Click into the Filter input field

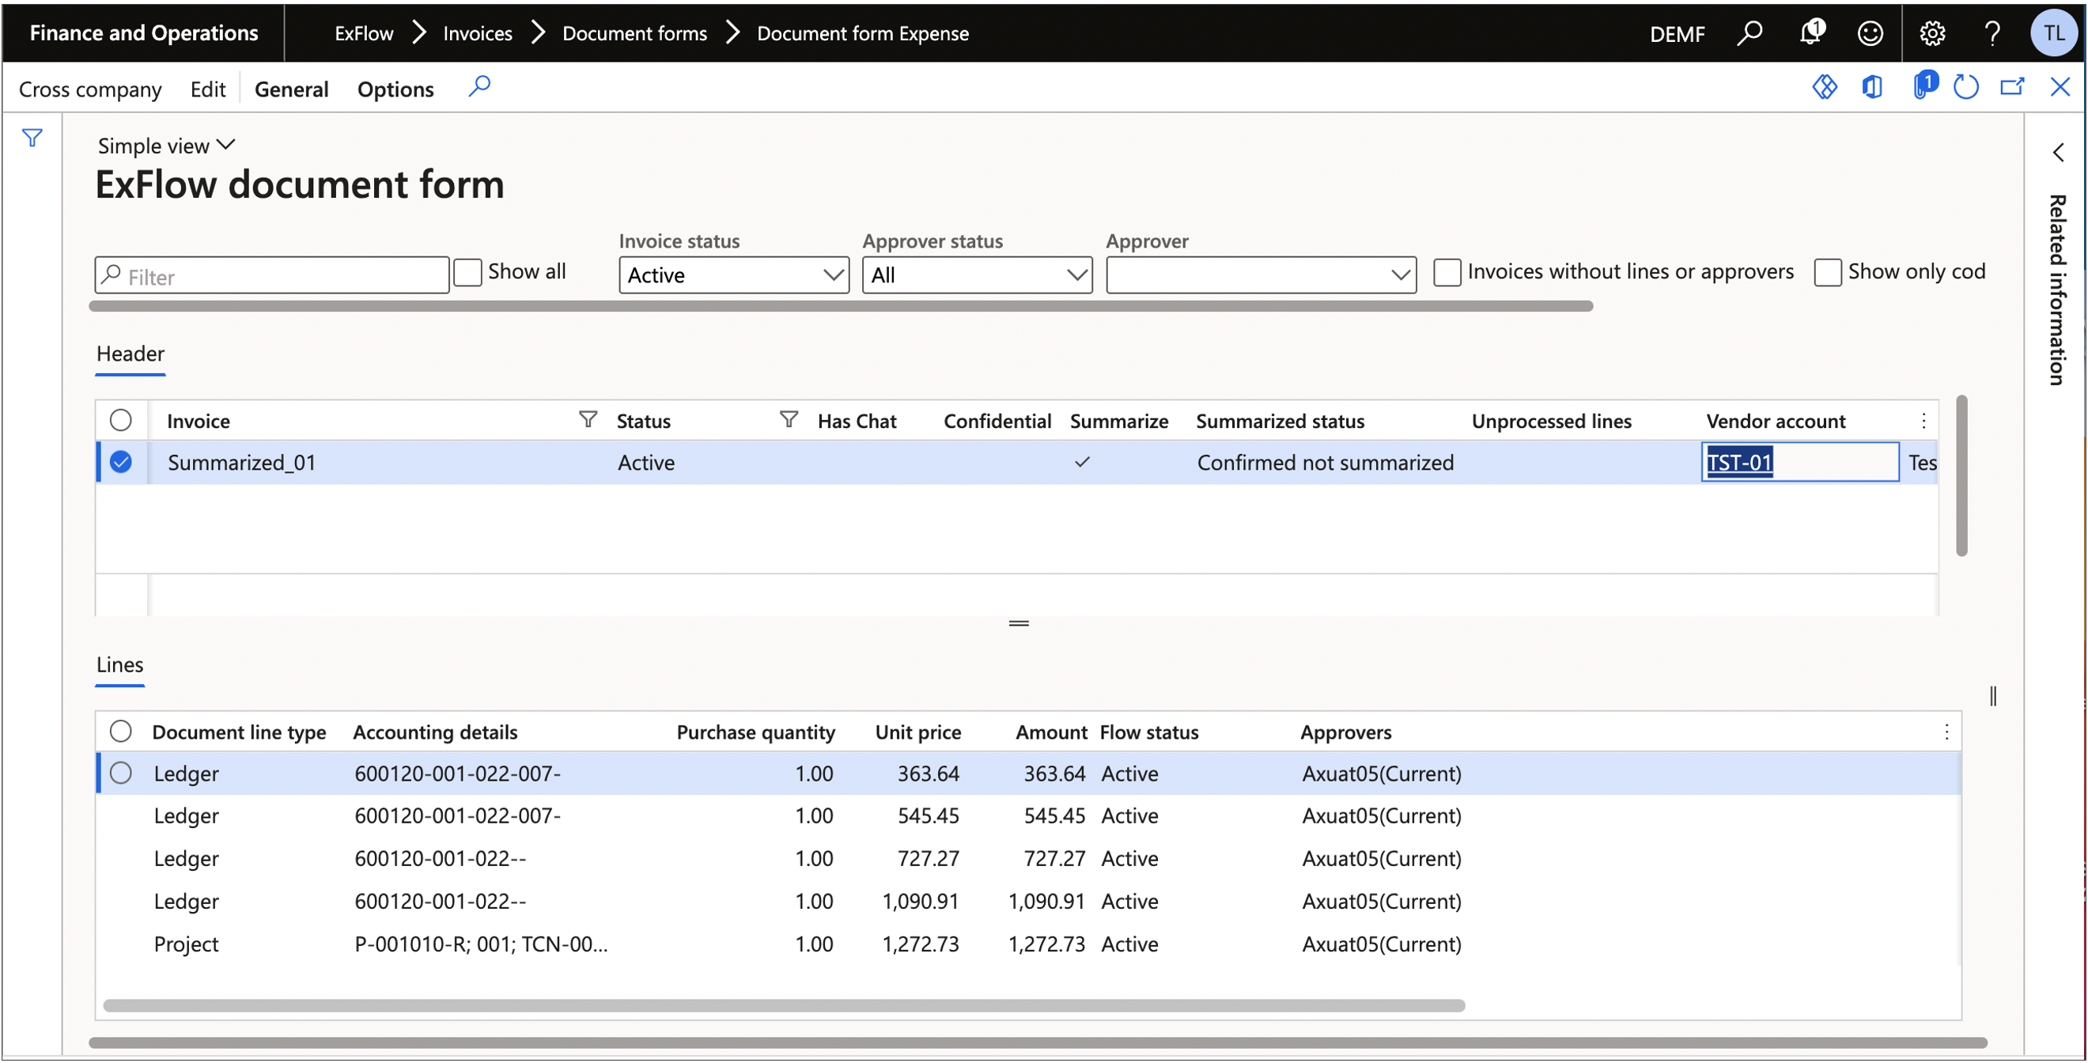click(272, 277)
